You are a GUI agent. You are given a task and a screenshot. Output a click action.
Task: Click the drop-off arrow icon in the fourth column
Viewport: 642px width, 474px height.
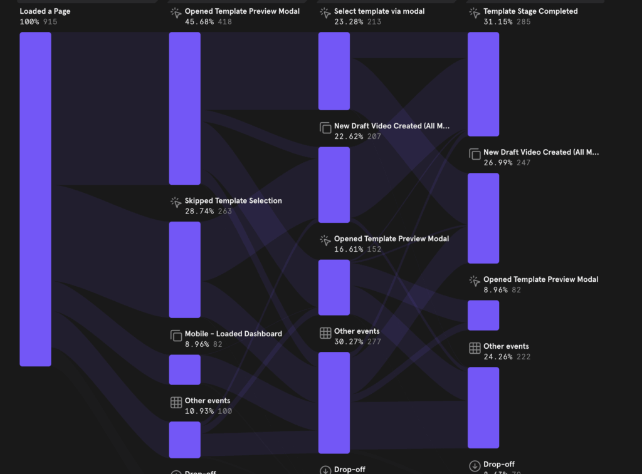(x=474, y=465)
